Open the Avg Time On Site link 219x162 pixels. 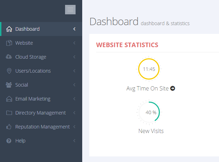click(x=148, y=89)
